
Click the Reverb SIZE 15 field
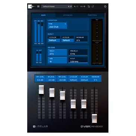pos(57,60)
